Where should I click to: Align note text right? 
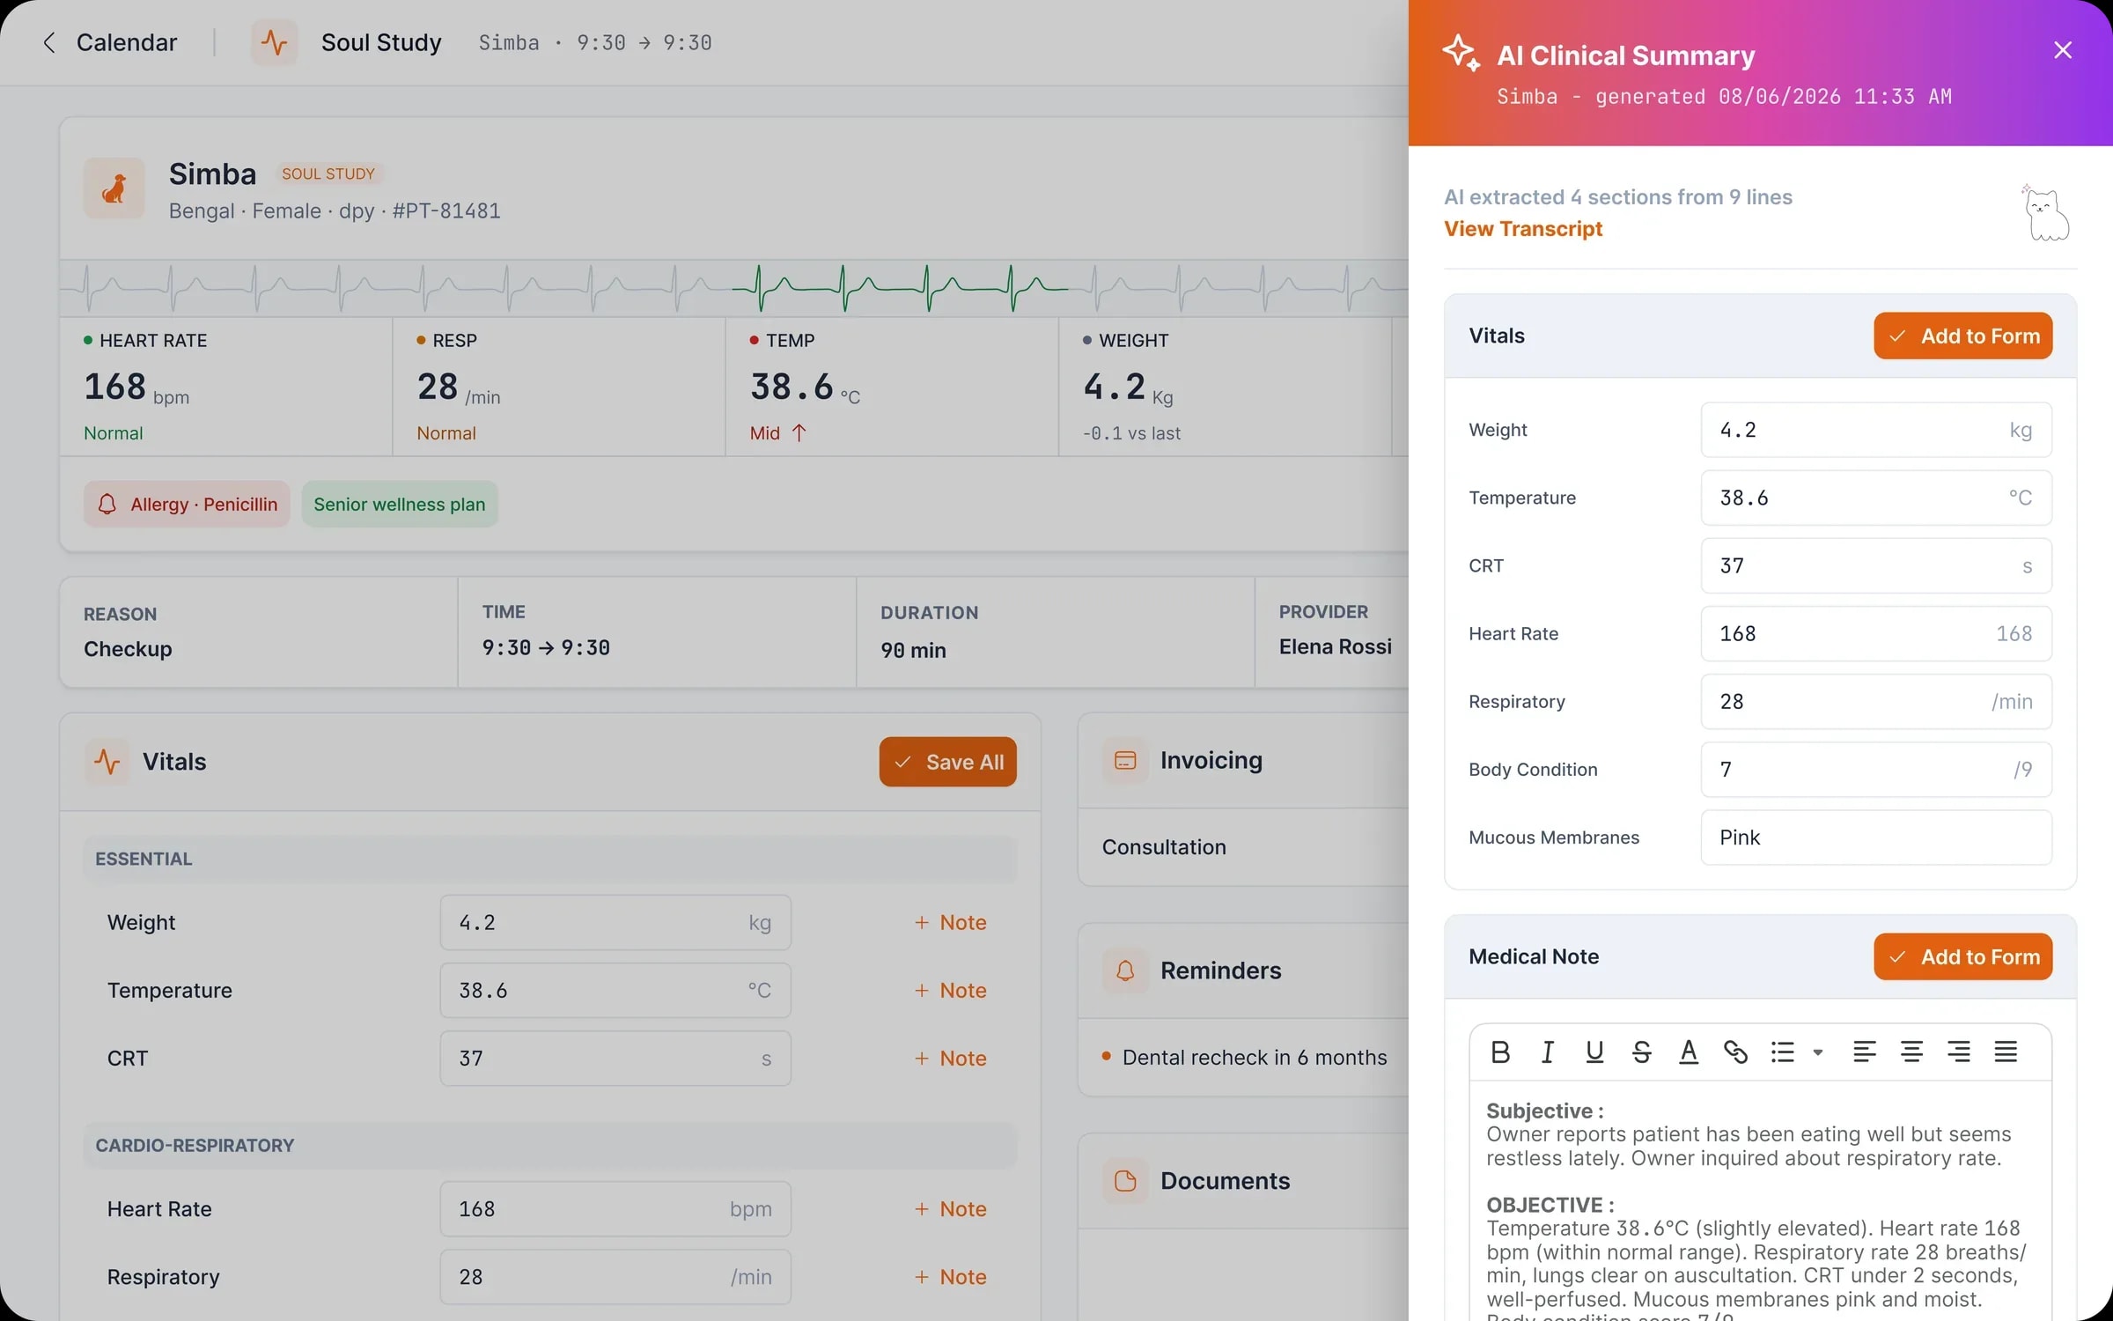(1959, 1052)
